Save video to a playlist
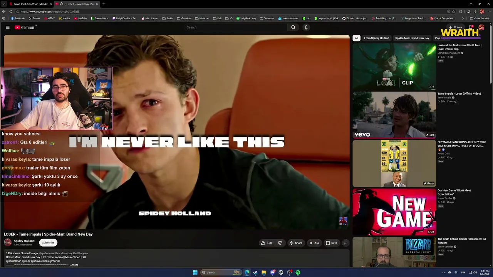The width and height of the screenshot is (493, 277). [x=332, y=243]
